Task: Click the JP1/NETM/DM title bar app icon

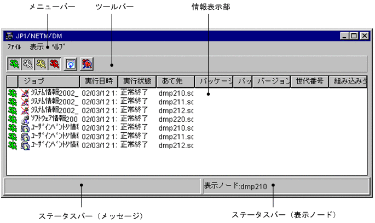Action: 9,36
